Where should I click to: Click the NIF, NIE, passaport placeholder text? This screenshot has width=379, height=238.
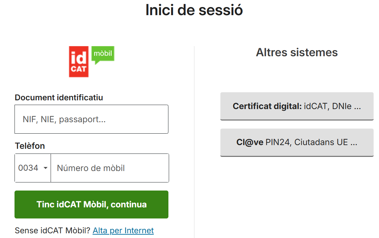point(64,120)
